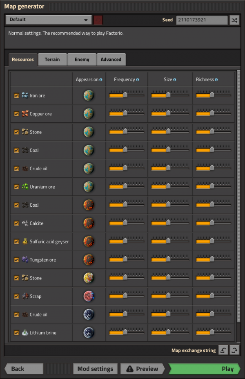The height and width of the screenshot is (379, 245).
Task: Switch to the Terrain tab
Action: point(52,59)
